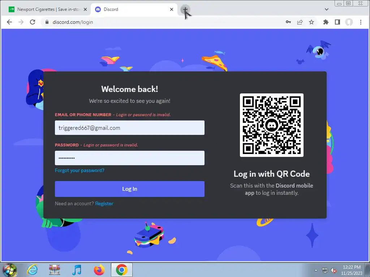Click 'Log in with QR Code' heading
370x277 pixels.
[272, 174]
